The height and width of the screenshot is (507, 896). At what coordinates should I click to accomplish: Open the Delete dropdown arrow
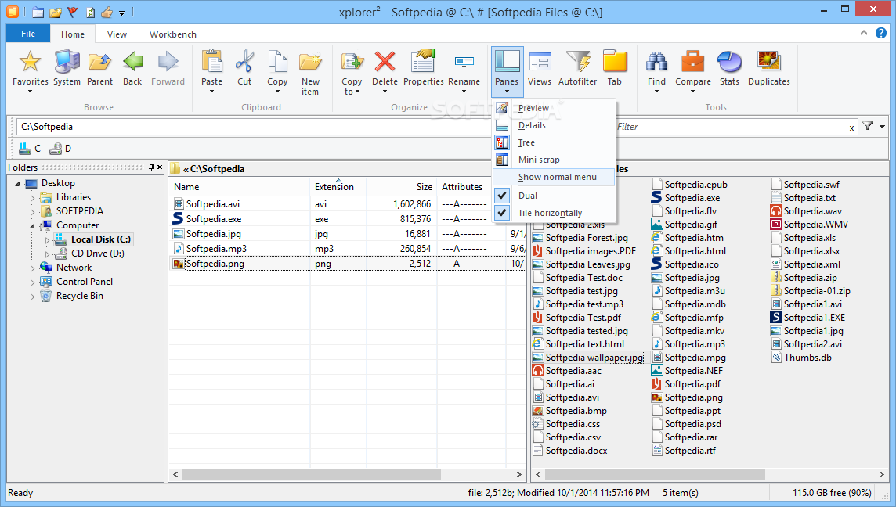[385, 92]
